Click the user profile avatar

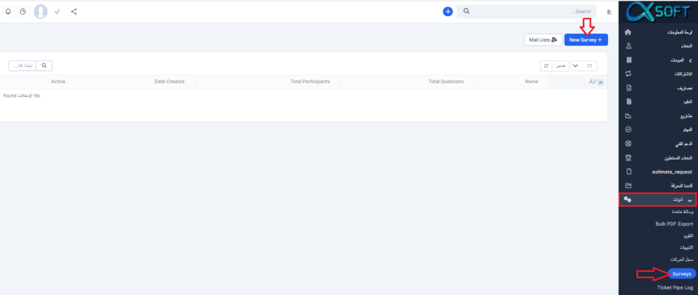(x=41, y=12)
